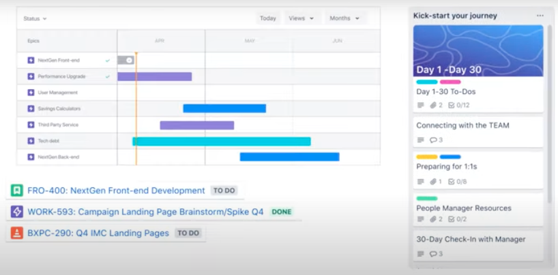Click the purple epic icon beside WORK-593
This screenshot has height=275, width=558.
coord(17,212)
